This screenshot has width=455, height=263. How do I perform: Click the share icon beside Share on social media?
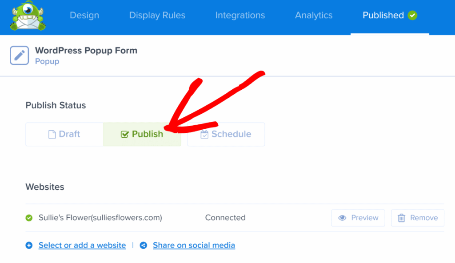143,245
